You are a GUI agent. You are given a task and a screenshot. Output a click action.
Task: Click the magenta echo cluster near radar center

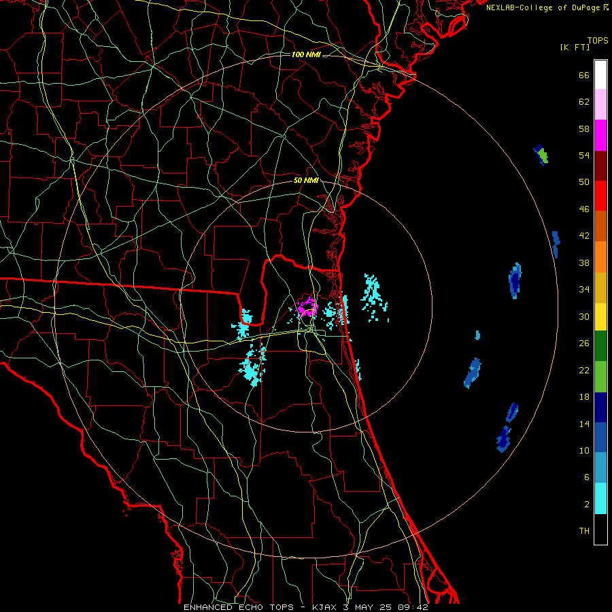(307, 307)
